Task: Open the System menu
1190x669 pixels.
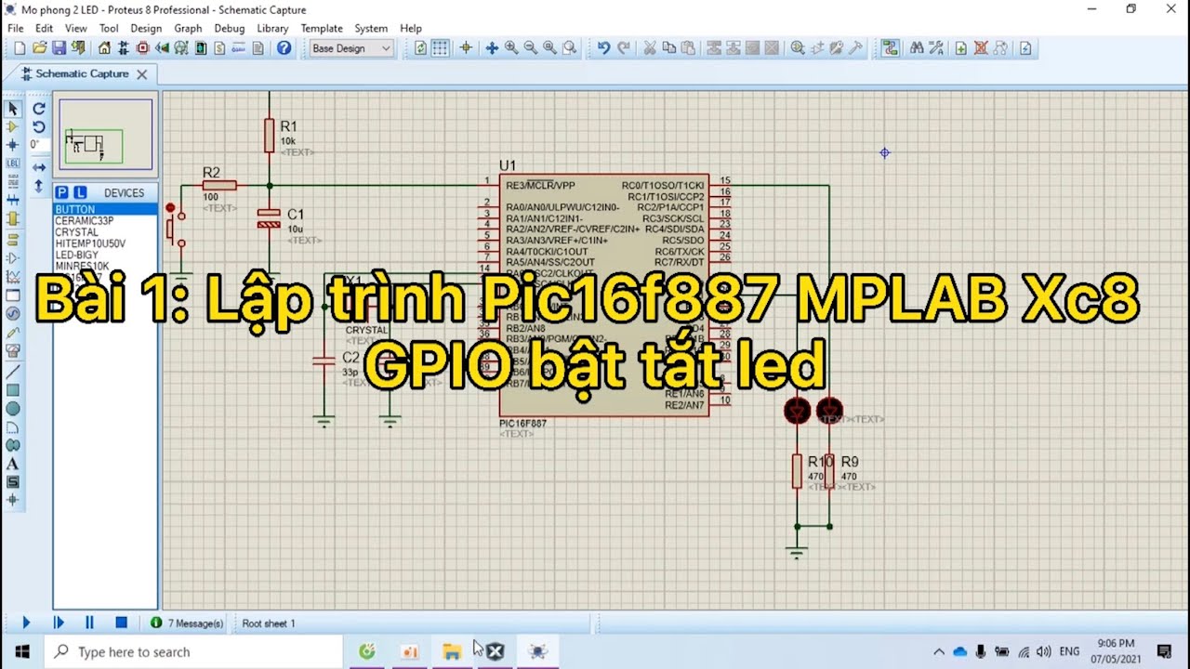Action: pos(371,28)
